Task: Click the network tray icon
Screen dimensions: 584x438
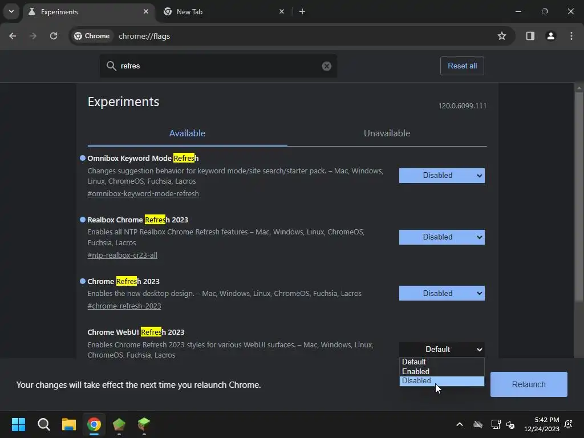Action: (496, 424)
